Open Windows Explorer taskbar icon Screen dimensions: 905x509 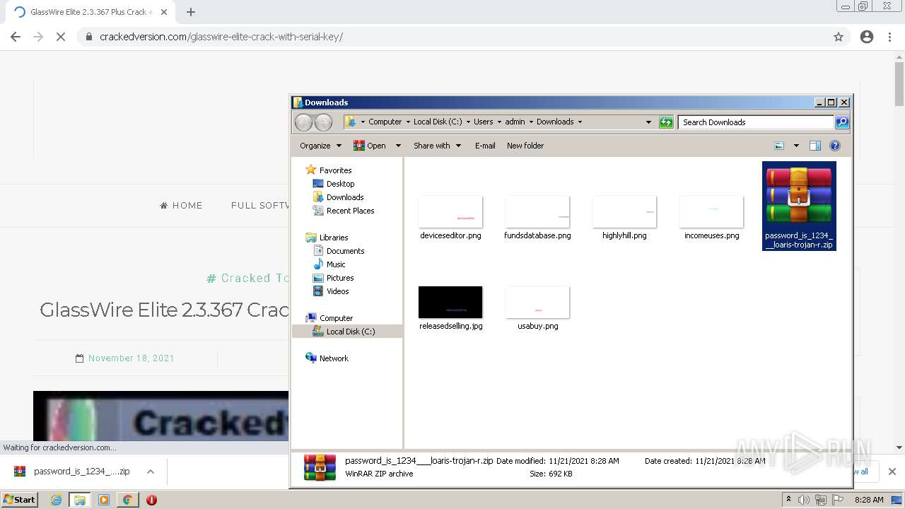[80, 500]
